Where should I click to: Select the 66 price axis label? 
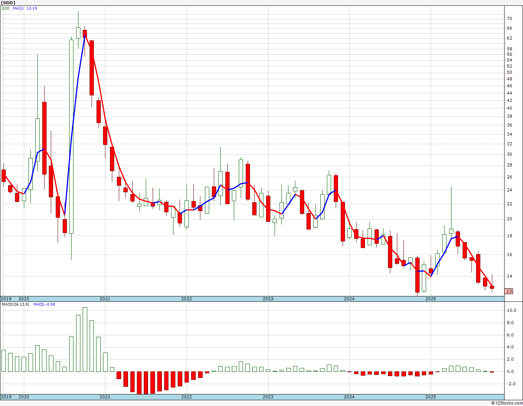[509, 28]
